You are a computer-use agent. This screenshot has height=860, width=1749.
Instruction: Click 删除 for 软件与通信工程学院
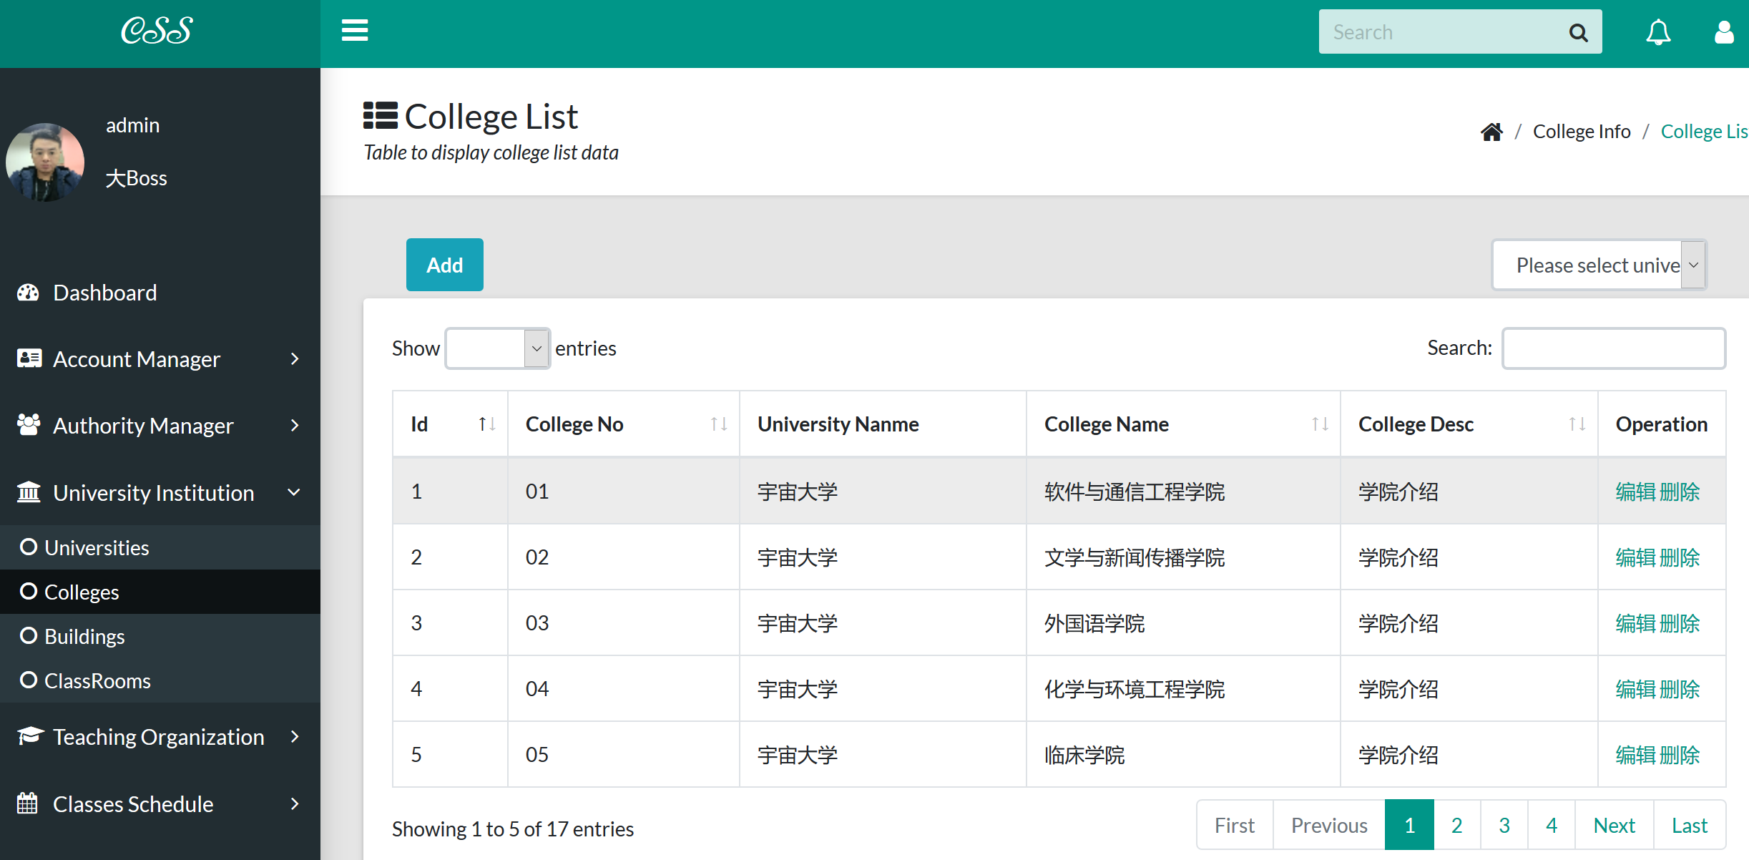[1680, 492]
